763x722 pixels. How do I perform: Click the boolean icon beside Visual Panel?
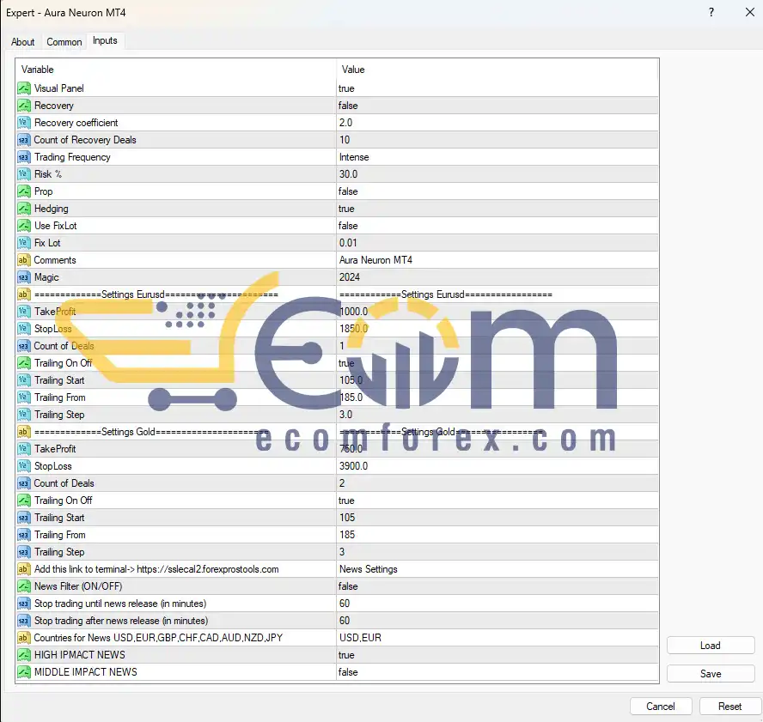point(24,88)
